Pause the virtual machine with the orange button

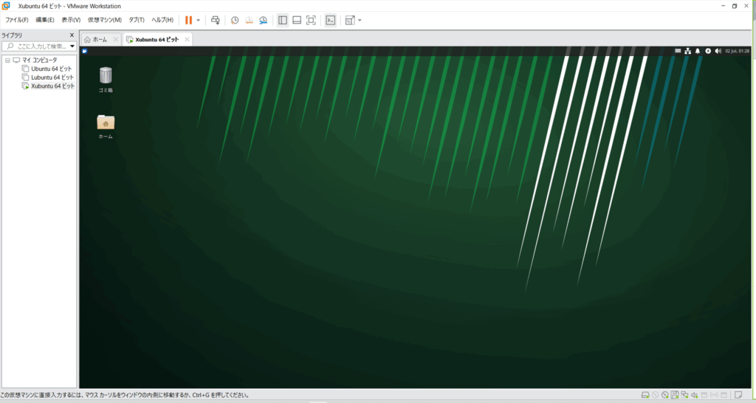pyautogui.click(x=188, y=20)
